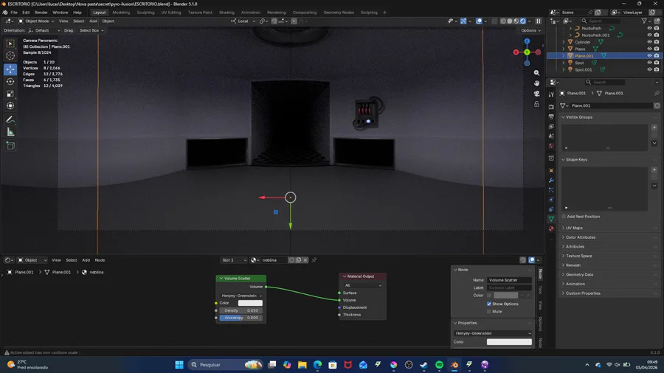664x373 pixels.
Task: Open Material Output target All dropdown
Action: 363,285
